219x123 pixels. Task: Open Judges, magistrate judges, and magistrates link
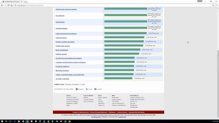click(70, 75)
